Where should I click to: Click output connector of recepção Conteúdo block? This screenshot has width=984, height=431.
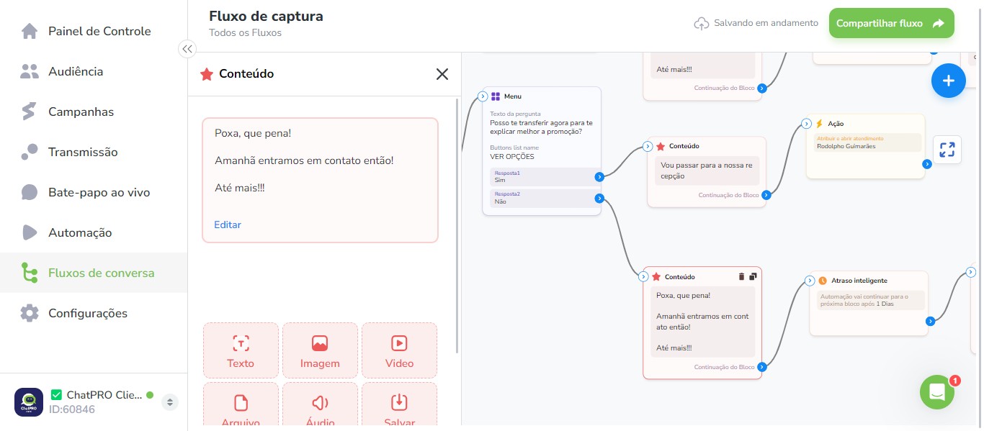(x=766, y=195)
